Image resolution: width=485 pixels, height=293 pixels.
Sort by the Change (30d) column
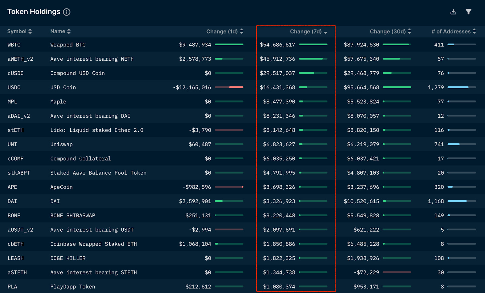tap(390, 31)
